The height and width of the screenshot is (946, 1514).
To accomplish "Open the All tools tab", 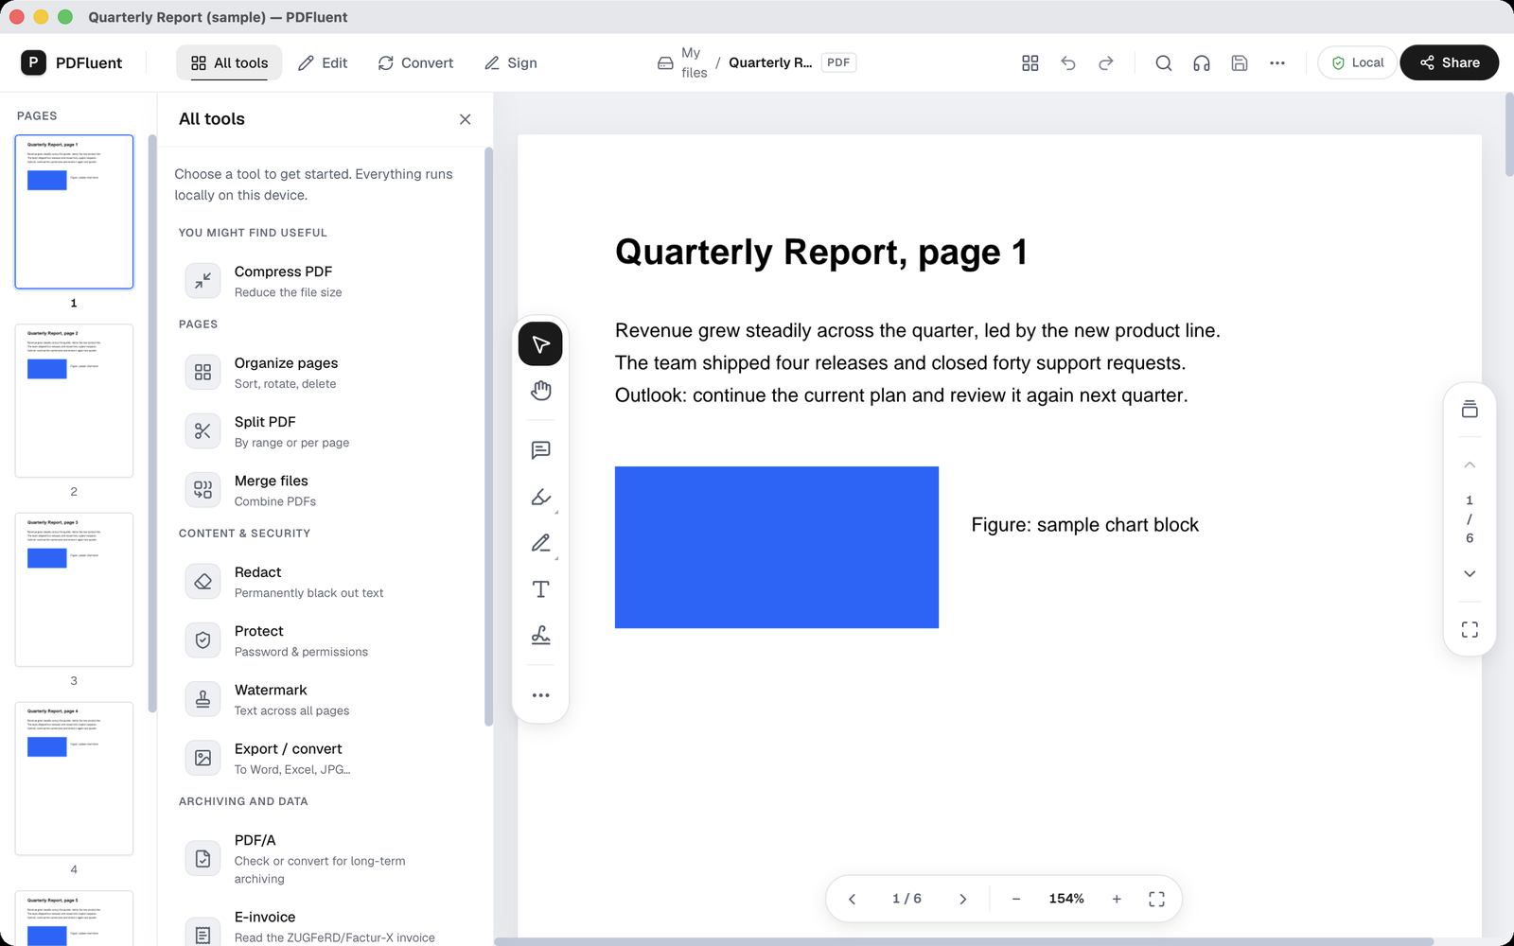I will [x=229, y=62].
